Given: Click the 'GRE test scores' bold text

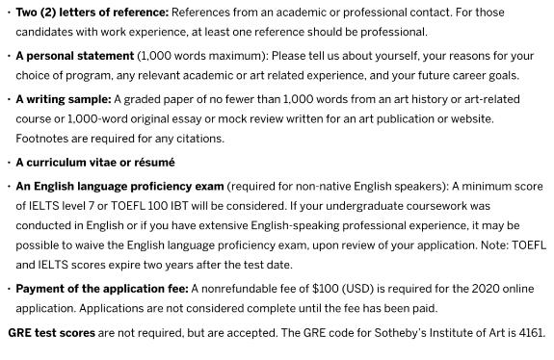Looking at the screenshot, I should pos(52,333).
